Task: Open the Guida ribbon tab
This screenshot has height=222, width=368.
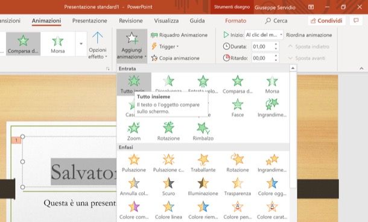Action: point(197,20)
